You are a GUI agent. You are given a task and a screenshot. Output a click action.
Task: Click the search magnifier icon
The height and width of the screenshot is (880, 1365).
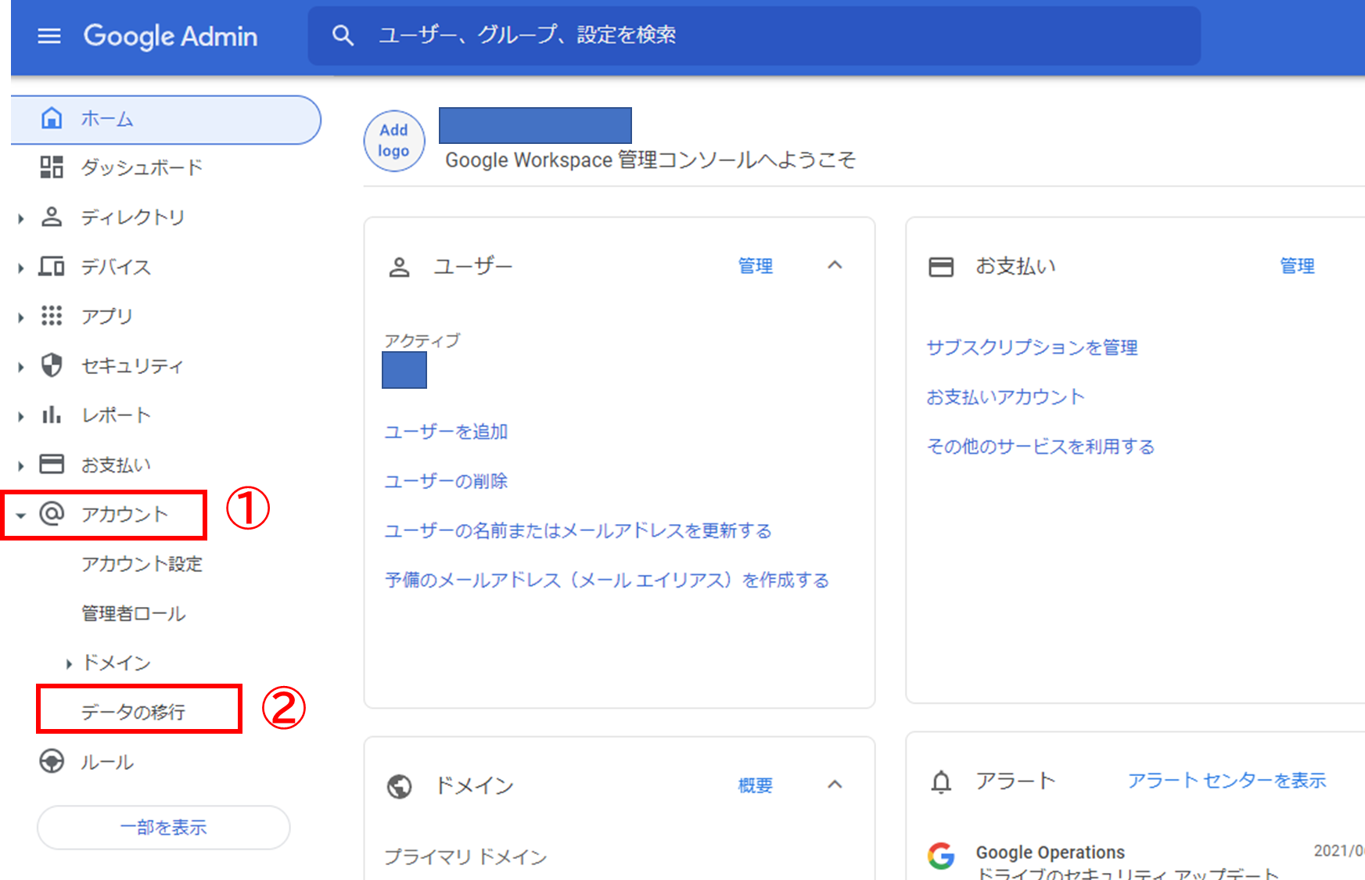[343, 35]
